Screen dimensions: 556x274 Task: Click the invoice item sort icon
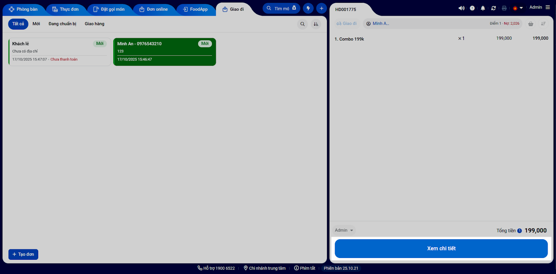543,24
